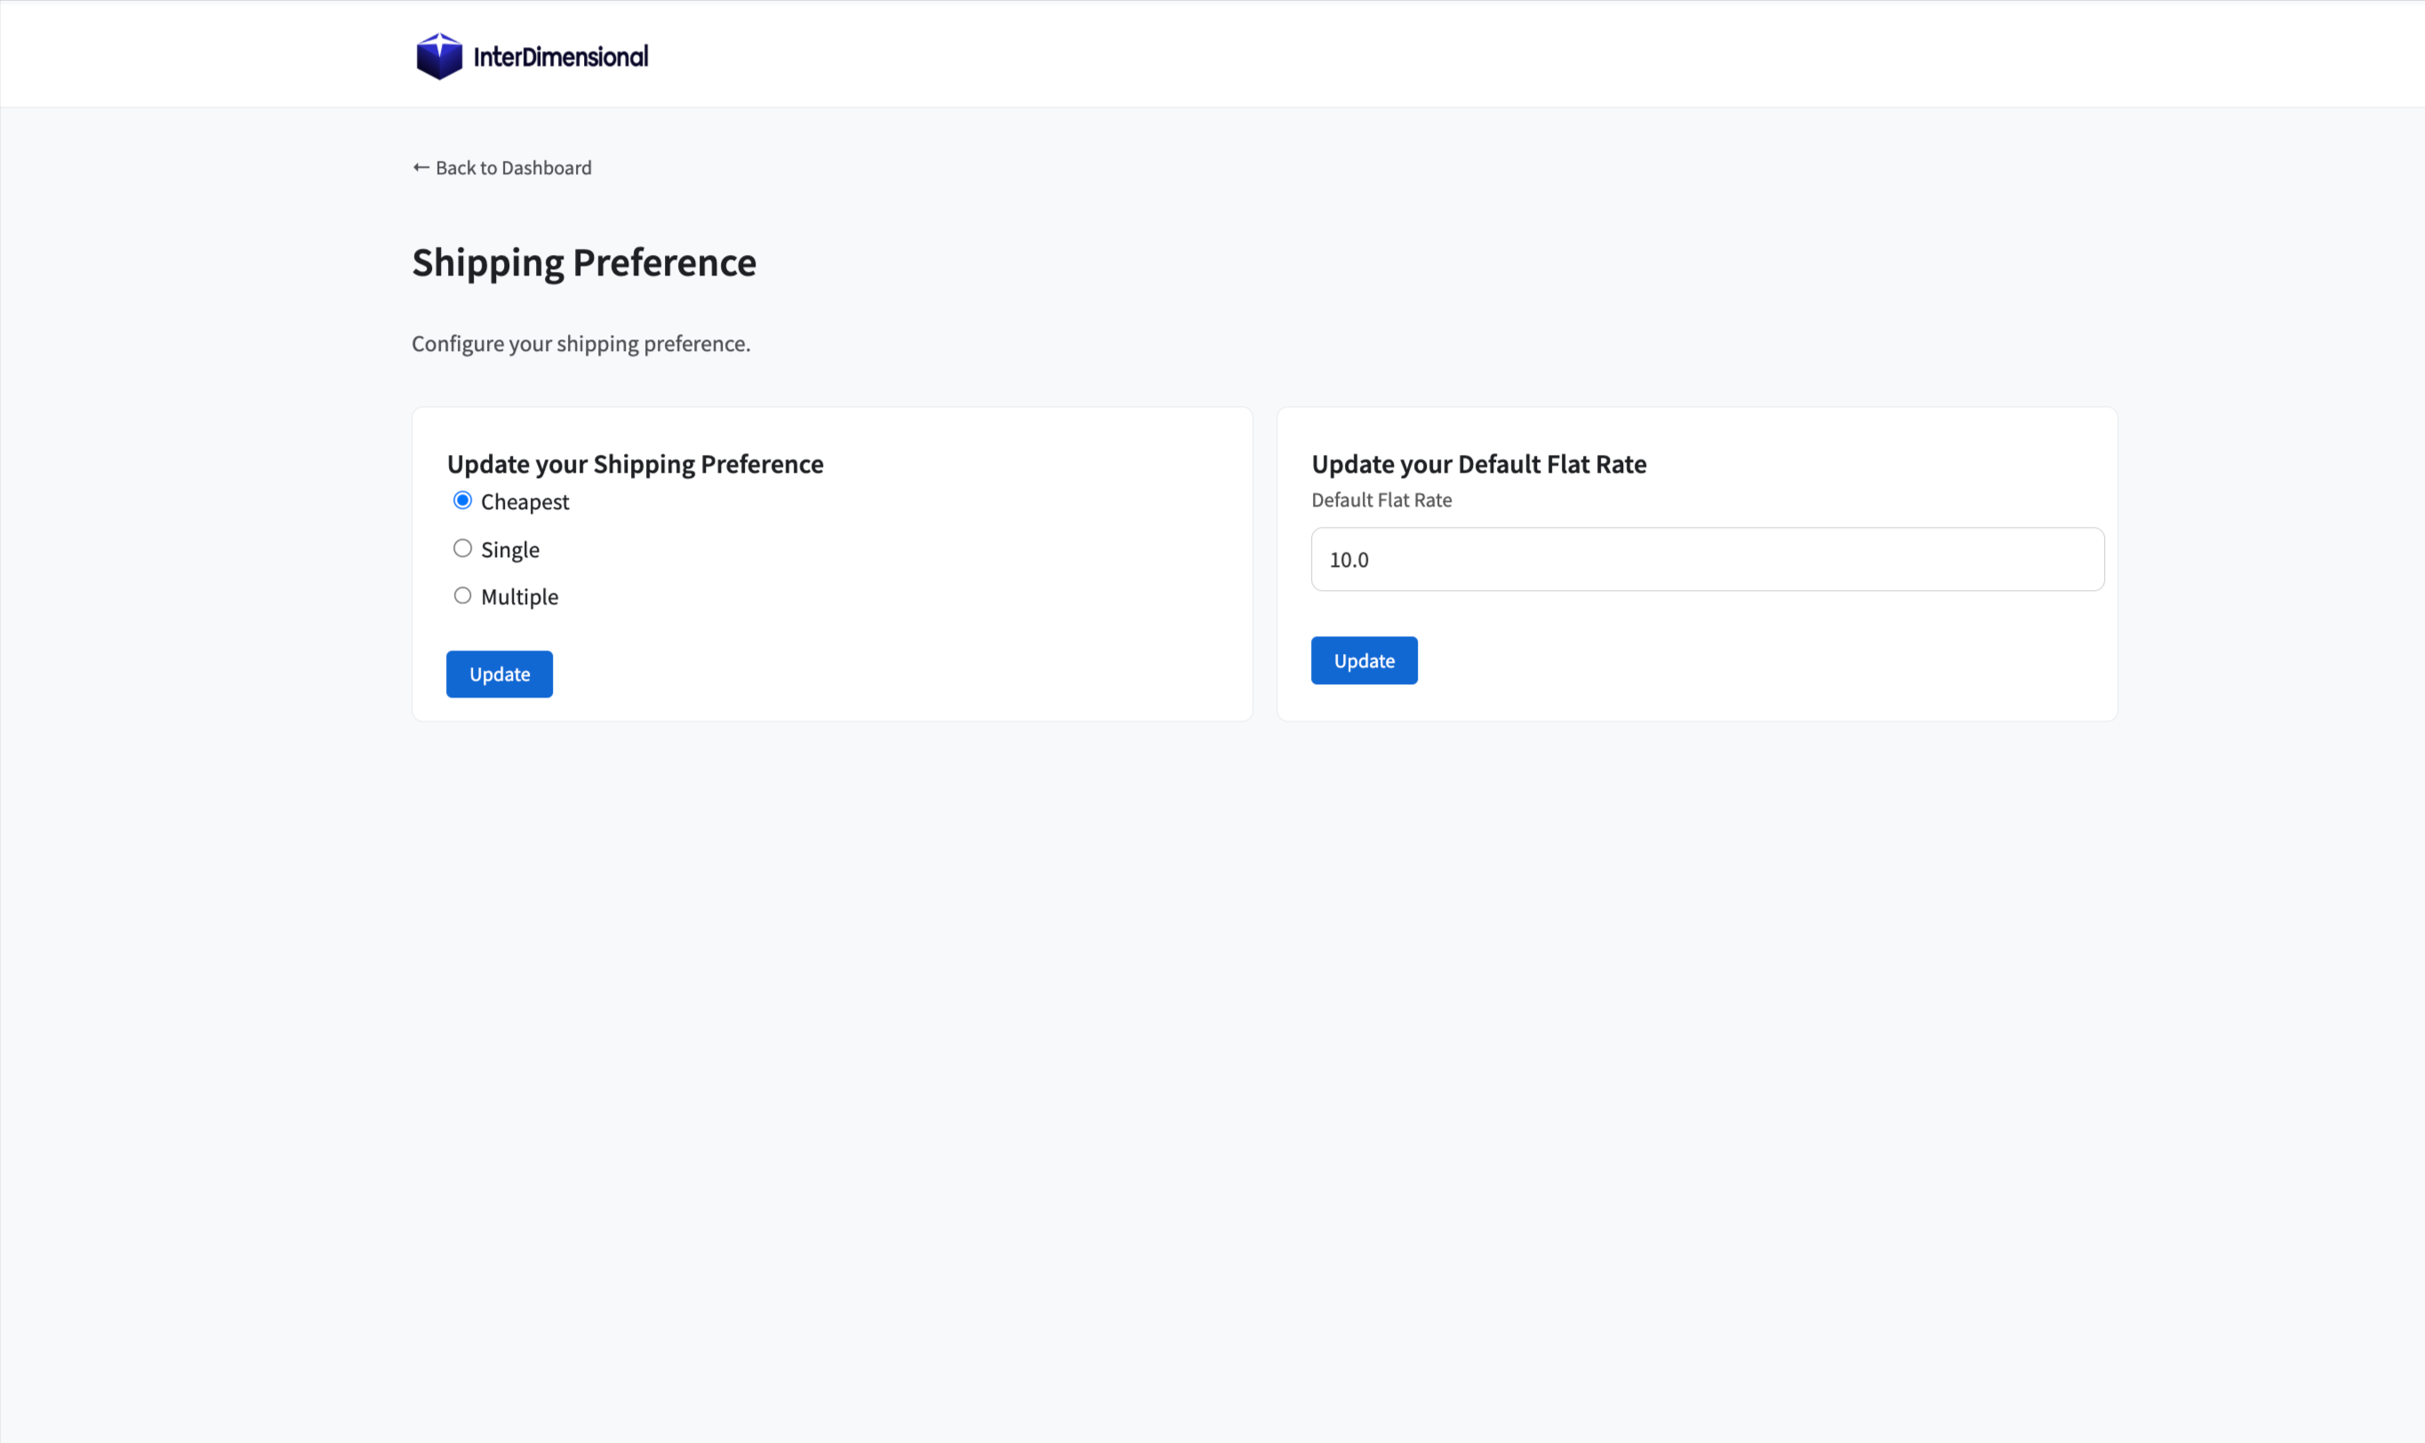Open the InterDimensional brand name link
The width and height of the screenshot is (2425, 1443).
[x=560, y=56]
